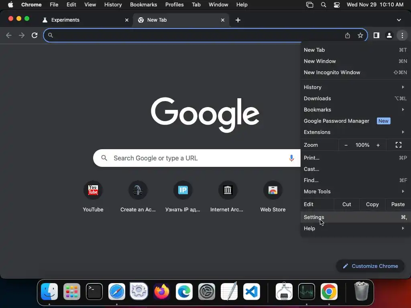Click the back navigation arrow
This screenshot has height=308, width=411.
click(x=9, y=35)
